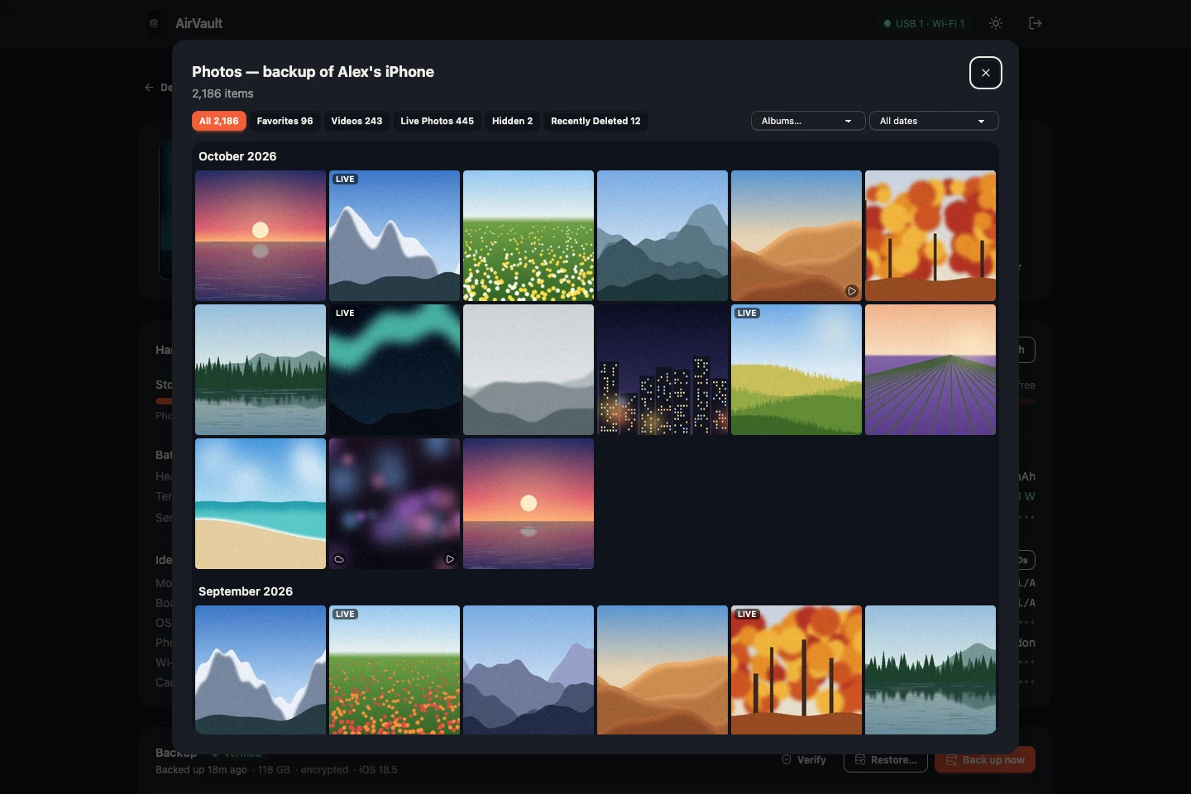1191x794 pixels.
Task: Click the LIVE badge on the snowy mountain photo
Action: [345, 179]
